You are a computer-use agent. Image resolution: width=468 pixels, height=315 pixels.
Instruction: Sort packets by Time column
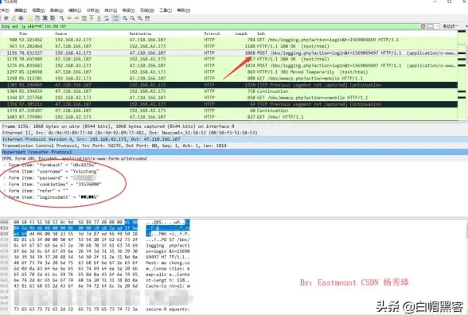point(23,33)
